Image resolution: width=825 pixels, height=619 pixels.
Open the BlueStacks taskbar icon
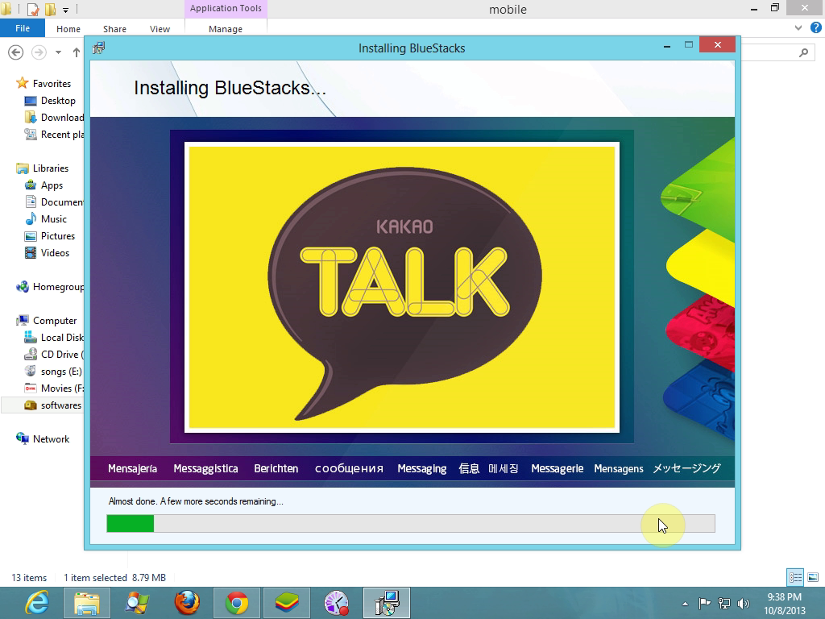(x=287, y=603)
